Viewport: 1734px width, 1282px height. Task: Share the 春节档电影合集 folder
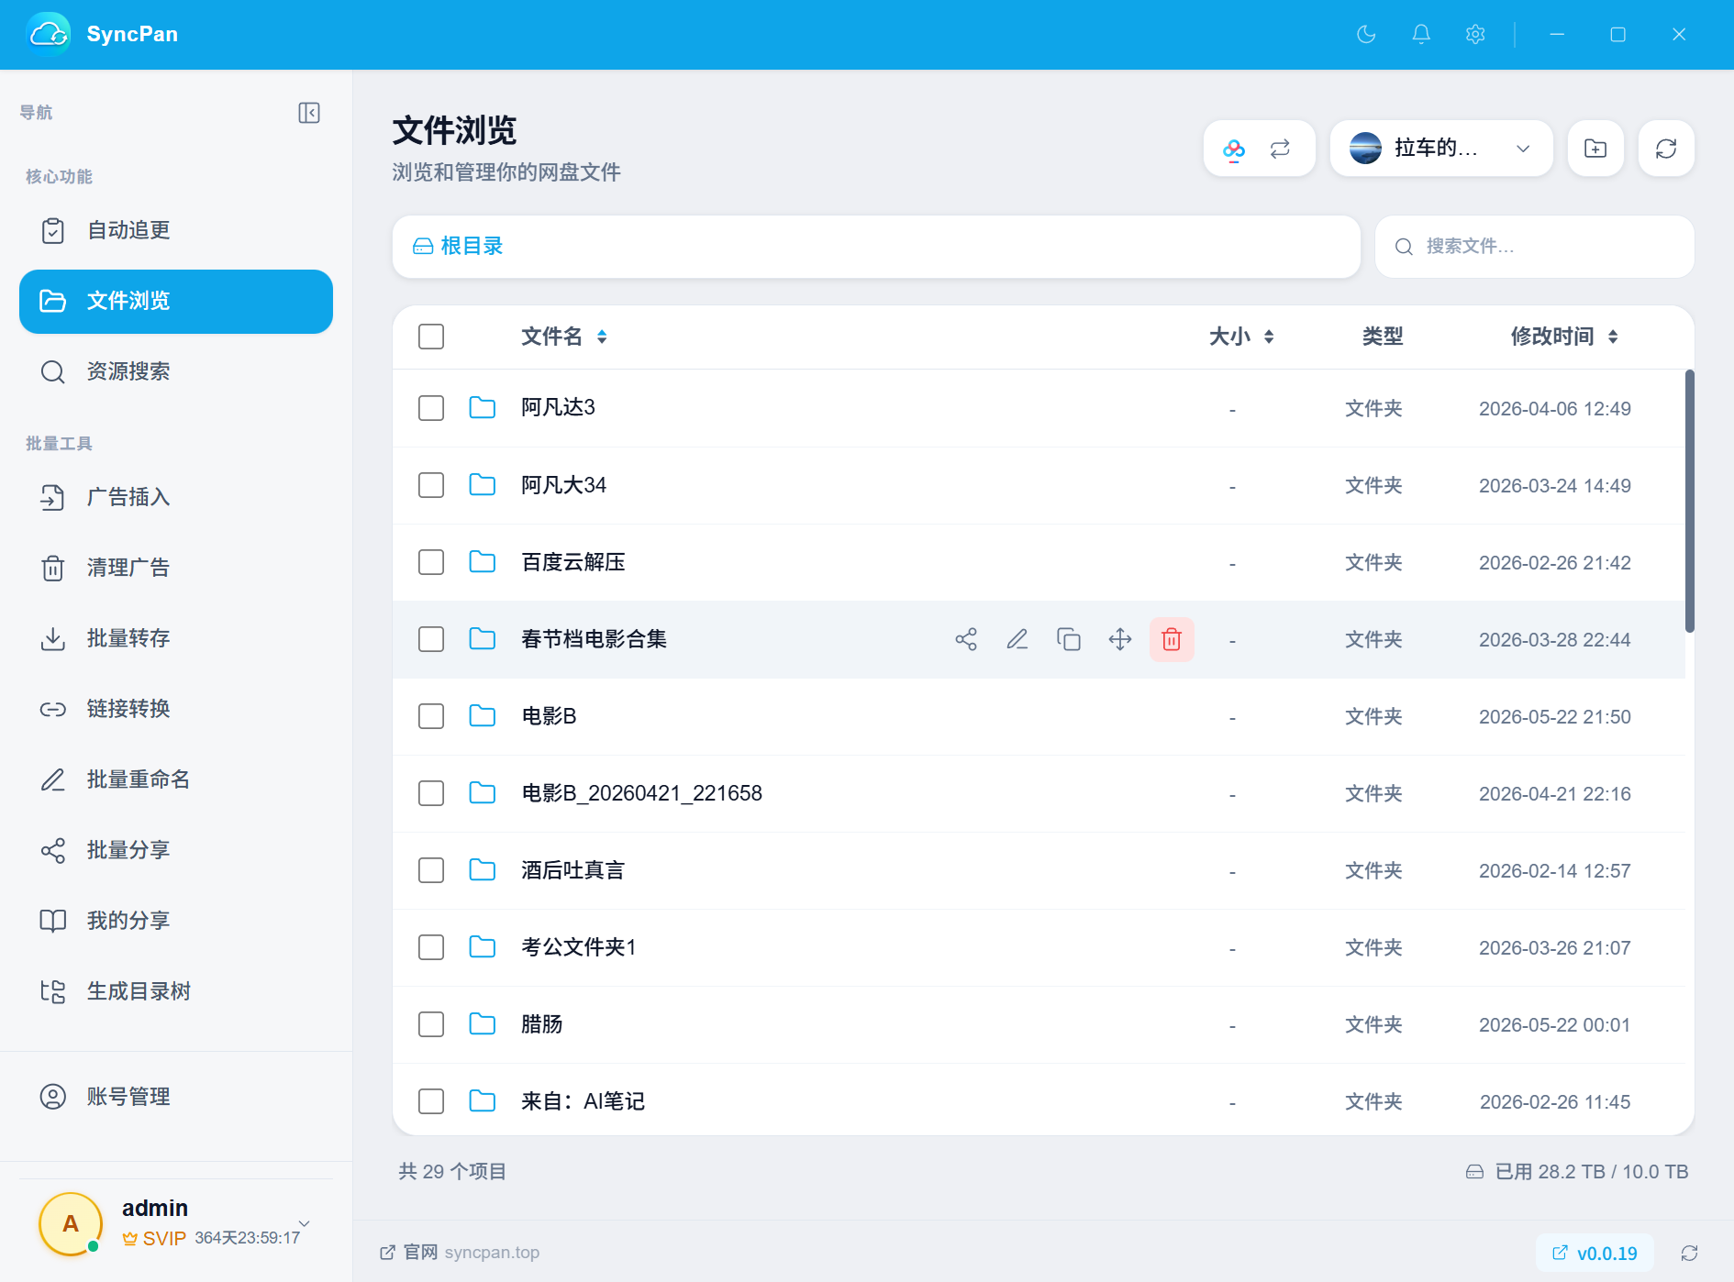[x=966, y=639]
